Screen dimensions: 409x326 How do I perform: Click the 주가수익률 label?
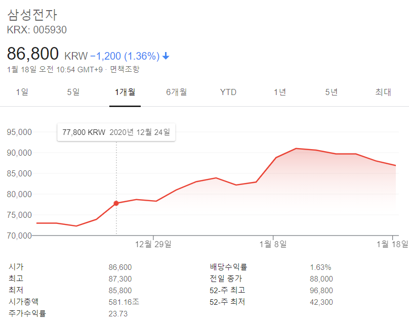pos(27,313)
